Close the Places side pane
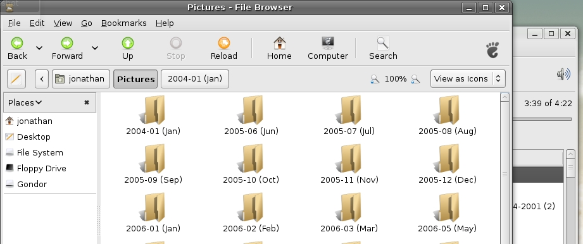Viewport: 583px width, 244px height. (x=87, y=102)
